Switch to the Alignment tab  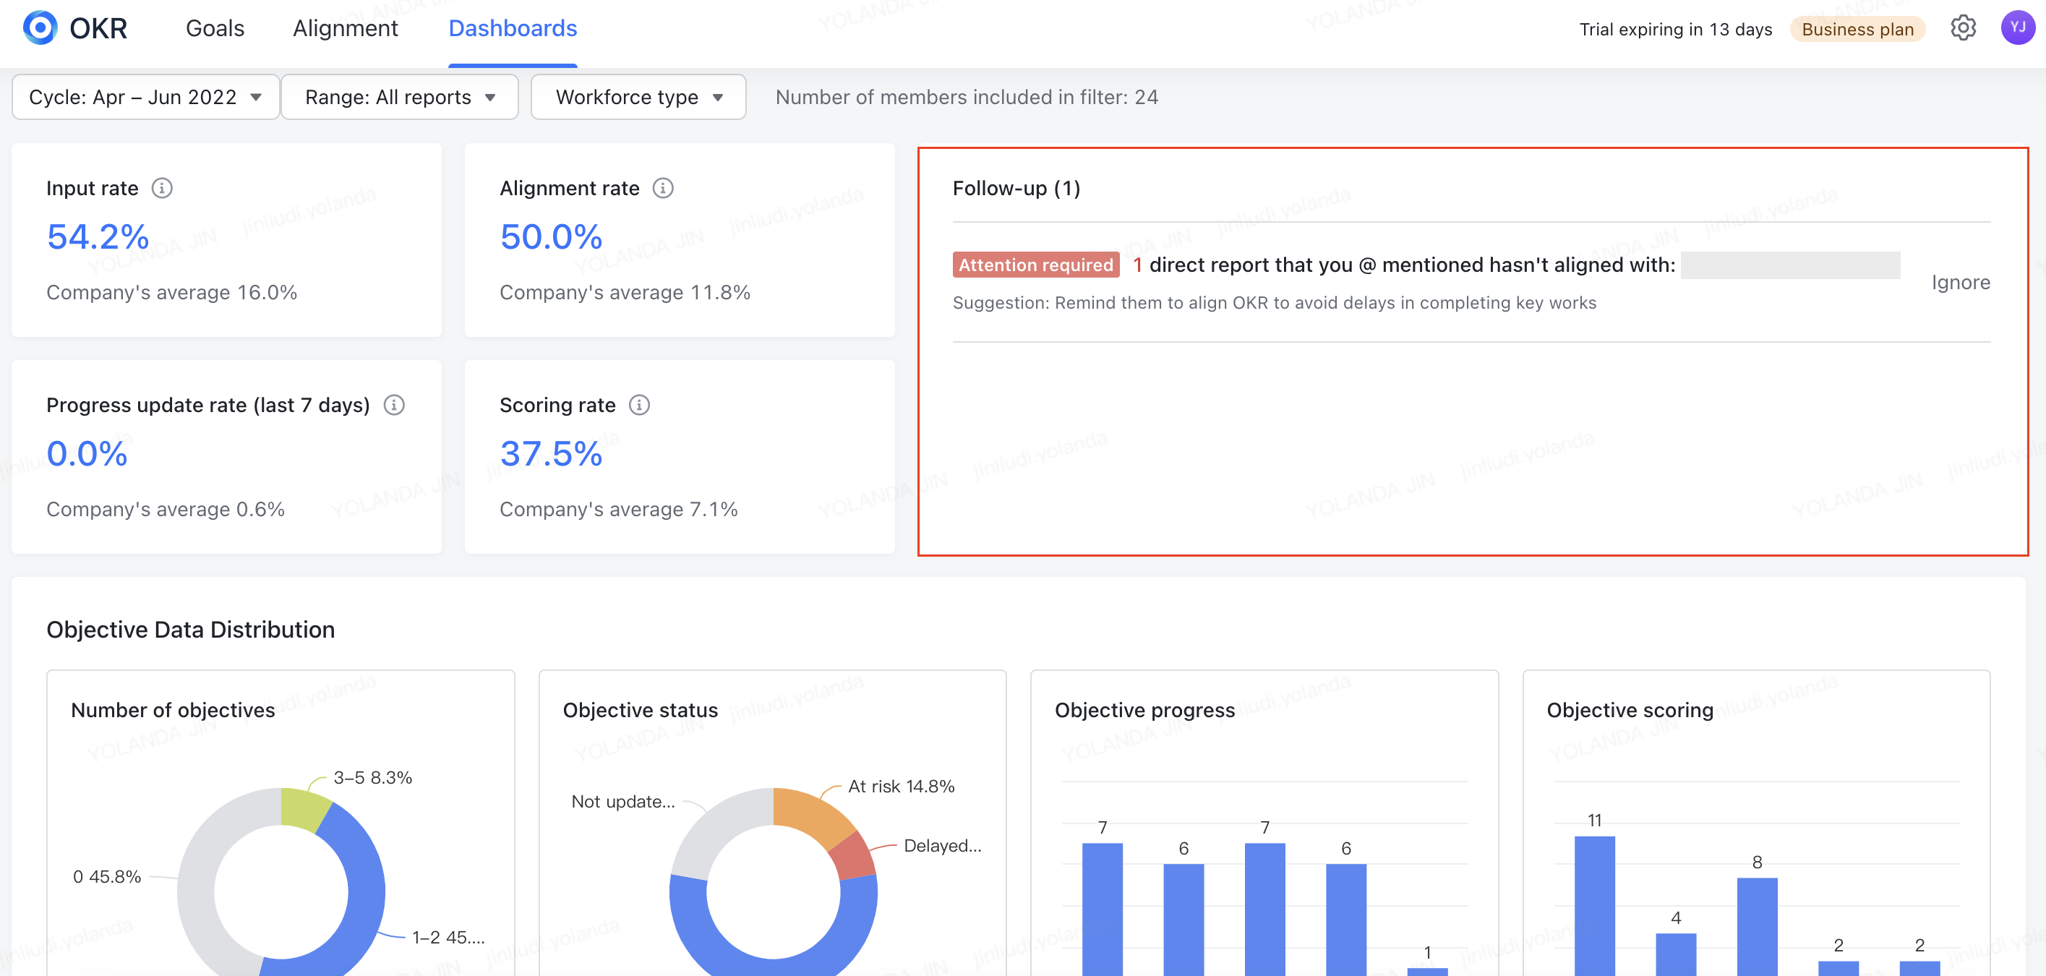346,29
